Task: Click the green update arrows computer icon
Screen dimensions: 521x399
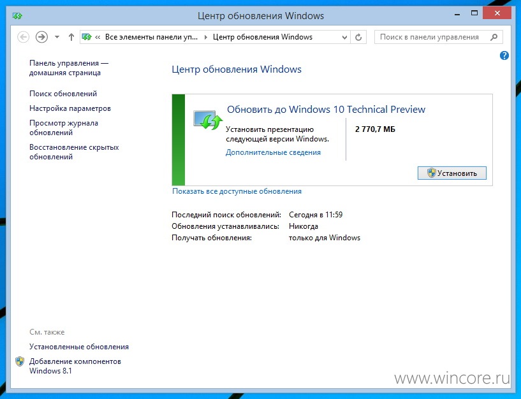Action: click(x=208, y=120)
